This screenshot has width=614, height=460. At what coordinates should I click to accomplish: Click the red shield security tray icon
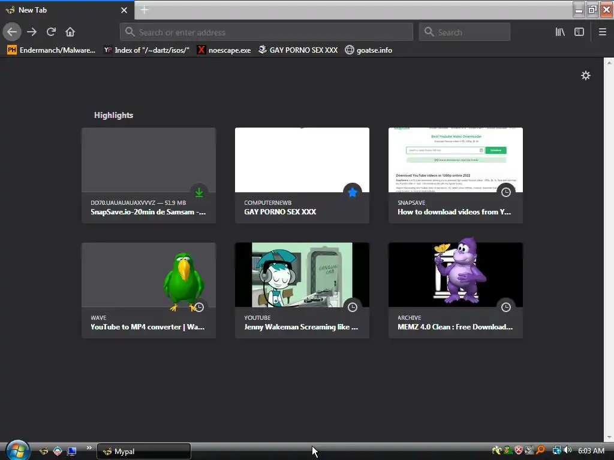pos(519,450)
